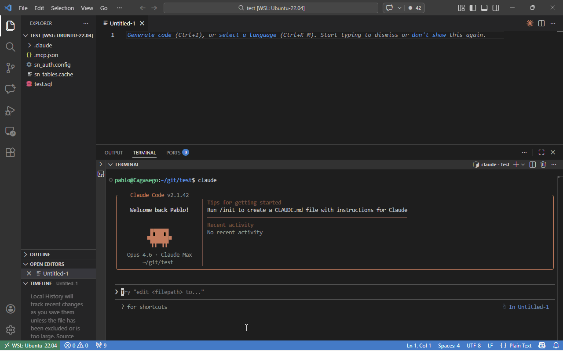Screen dimensions: 563x351
Task: Click the terminal chat icon below the chevron
Action: (101, 174)
